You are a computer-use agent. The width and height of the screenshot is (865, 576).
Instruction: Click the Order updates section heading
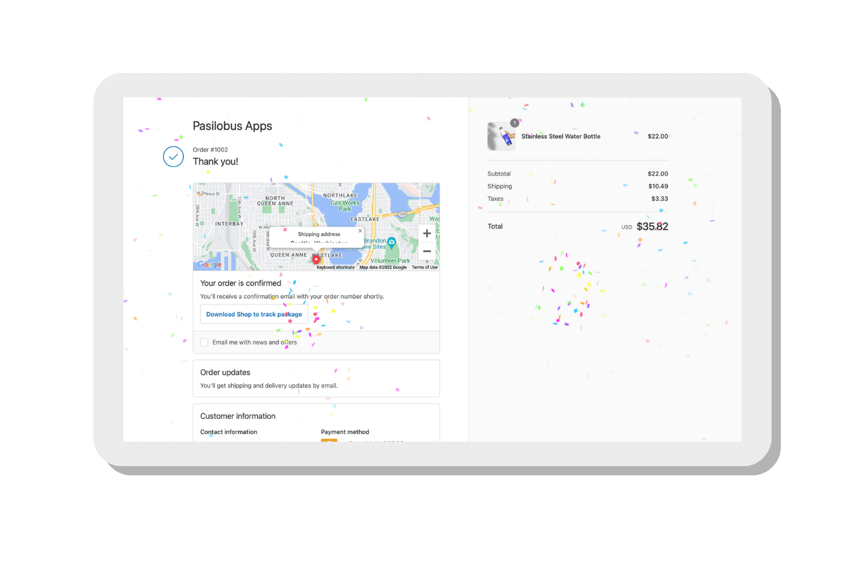(225, 373)
